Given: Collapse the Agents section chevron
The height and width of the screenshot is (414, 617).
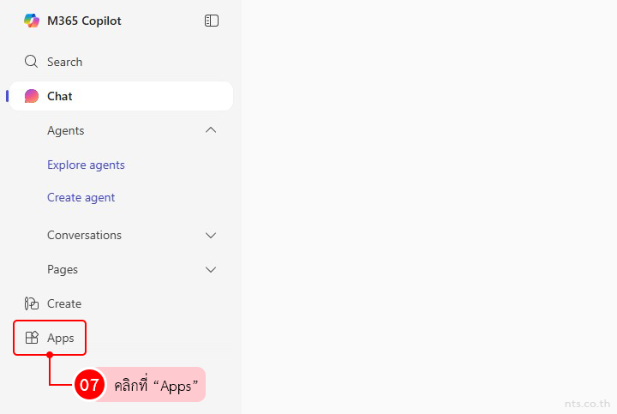Looking at the screenshot, I should 211,130.
